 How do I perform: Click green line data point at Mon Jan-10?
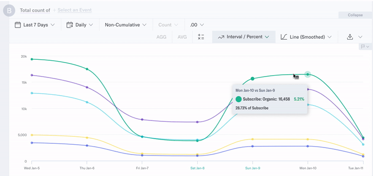(308, 75)
